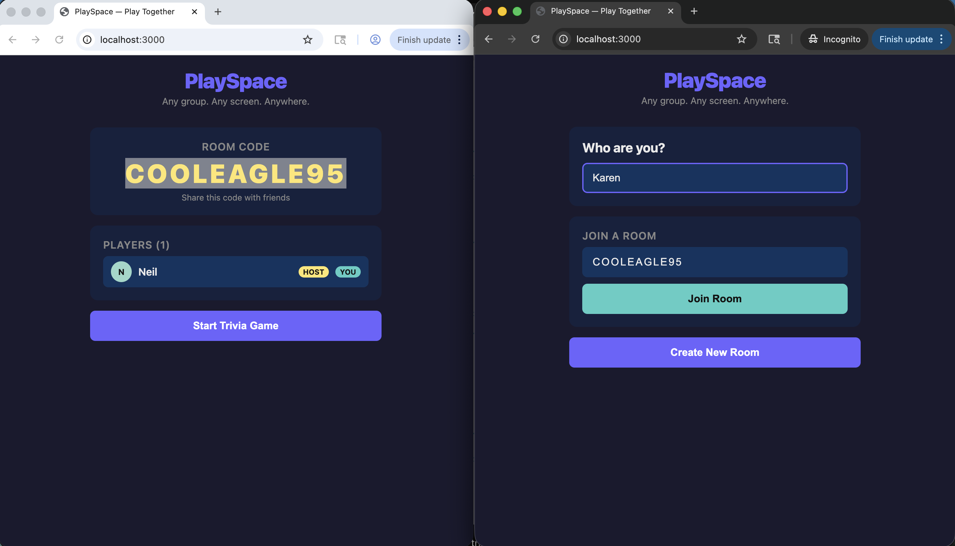Image resolution: width=955 pixels, height=546 pixels.
Task: Reload the page in the Incognito window
Action: point(535,39)
